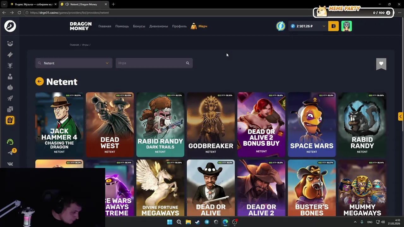
Task: Open the Godbreaker game card
Action: (x=211, y=125)
